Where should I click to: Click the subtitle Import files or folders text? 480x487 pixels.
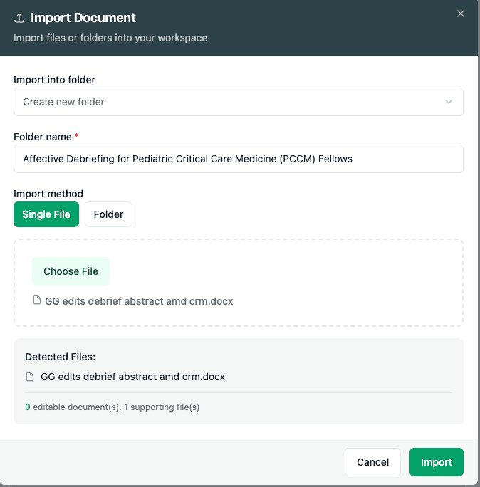click(110, 38)
